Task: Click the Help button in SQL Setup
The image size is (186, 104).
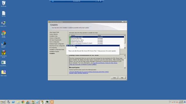Action: (122, 78)
